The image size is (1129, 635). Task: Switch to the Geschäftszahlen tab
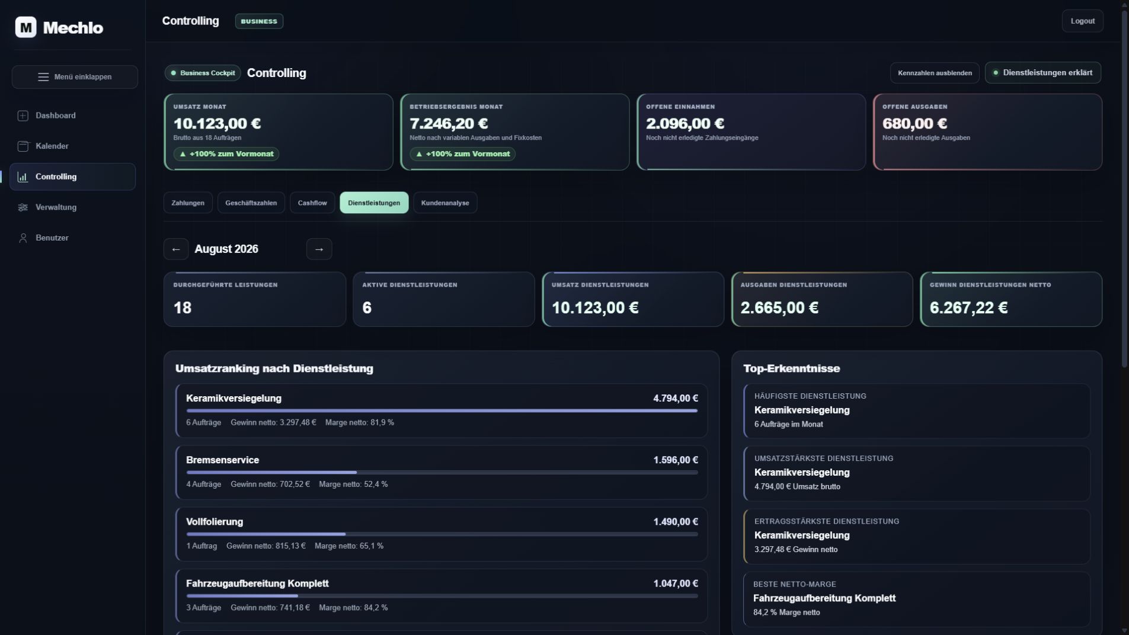coord(251,203)
